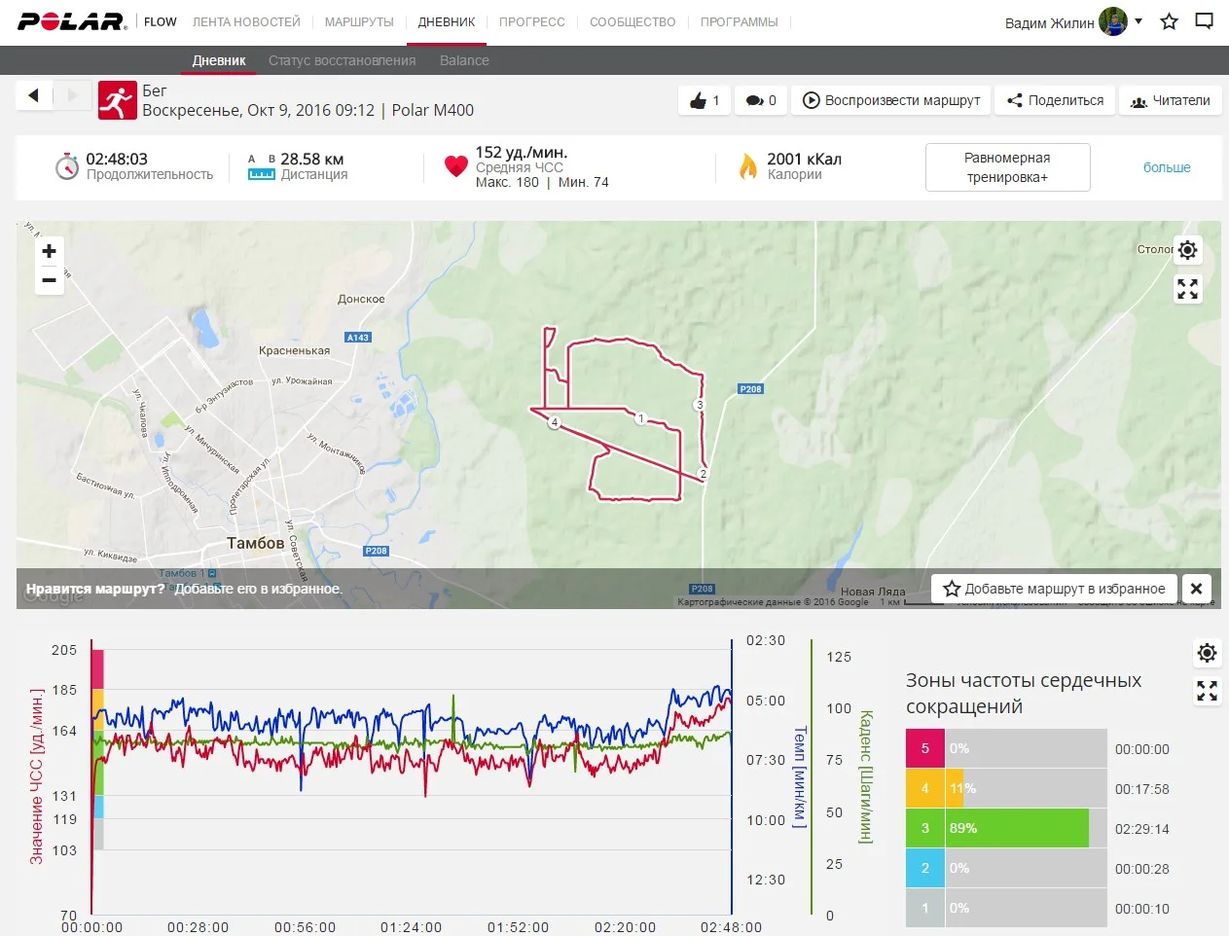Click zone time 00:17:58

click(1142, 789)
